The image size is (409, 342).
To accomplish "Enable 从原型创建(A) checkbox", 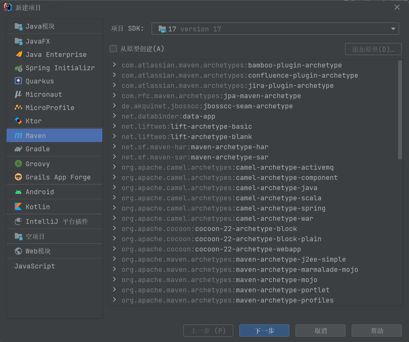I will pos(113,49).
